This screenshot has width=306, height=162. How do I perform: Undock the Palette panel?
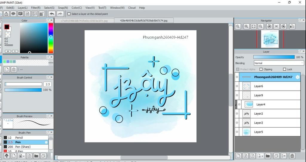tap(48, 57)
